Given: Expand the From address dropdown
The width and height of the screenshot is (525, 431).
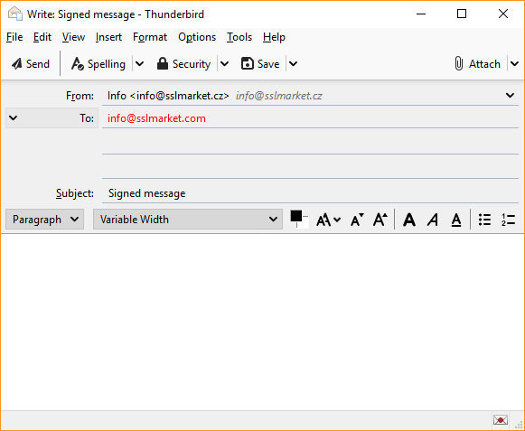Looking at the screenshot, I should point(510,96).
